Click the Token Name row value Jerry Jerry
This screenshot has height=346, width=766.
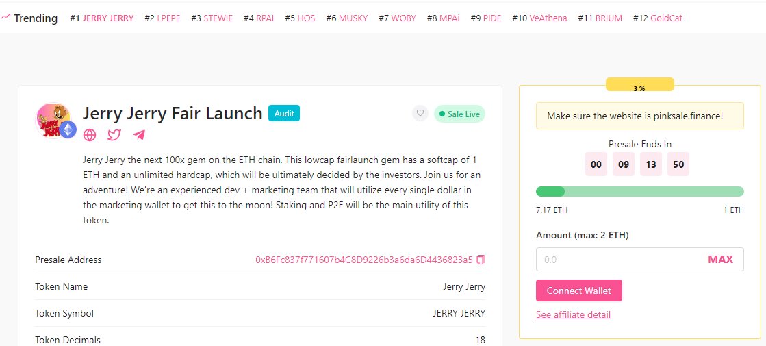coord(464,287)
